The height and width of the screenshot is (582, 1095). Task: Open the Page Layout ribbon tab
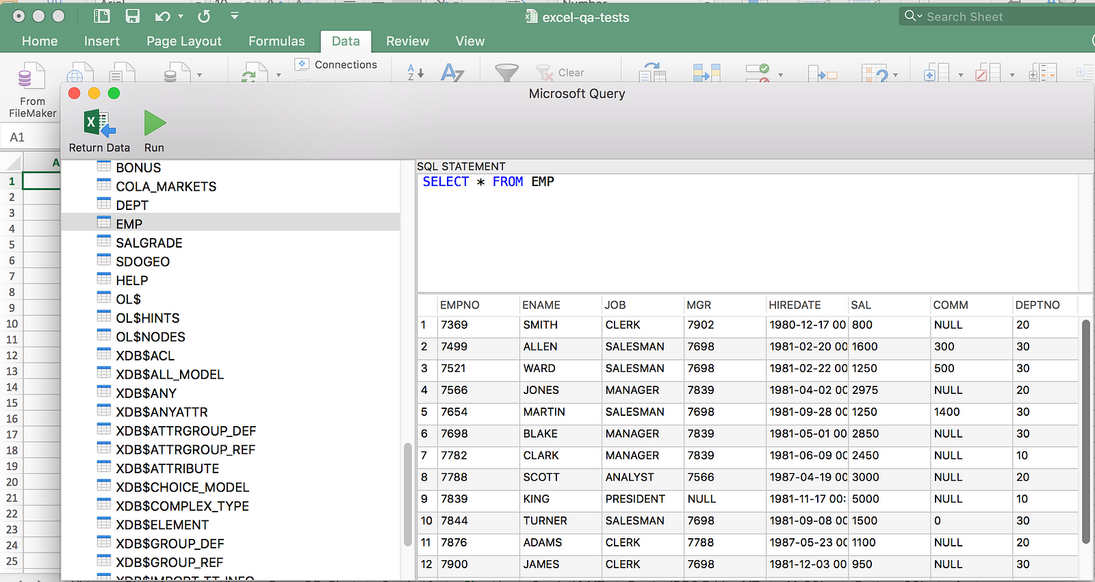pos(184,41)
